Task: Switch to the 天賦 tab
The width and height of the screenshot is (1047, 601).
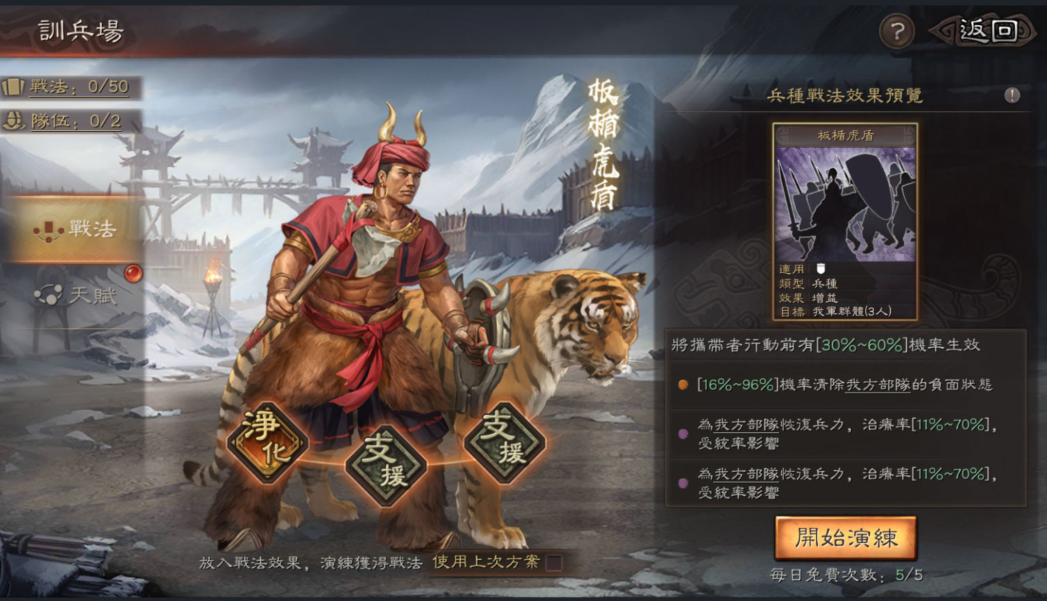Action: (x=74, y=295)
